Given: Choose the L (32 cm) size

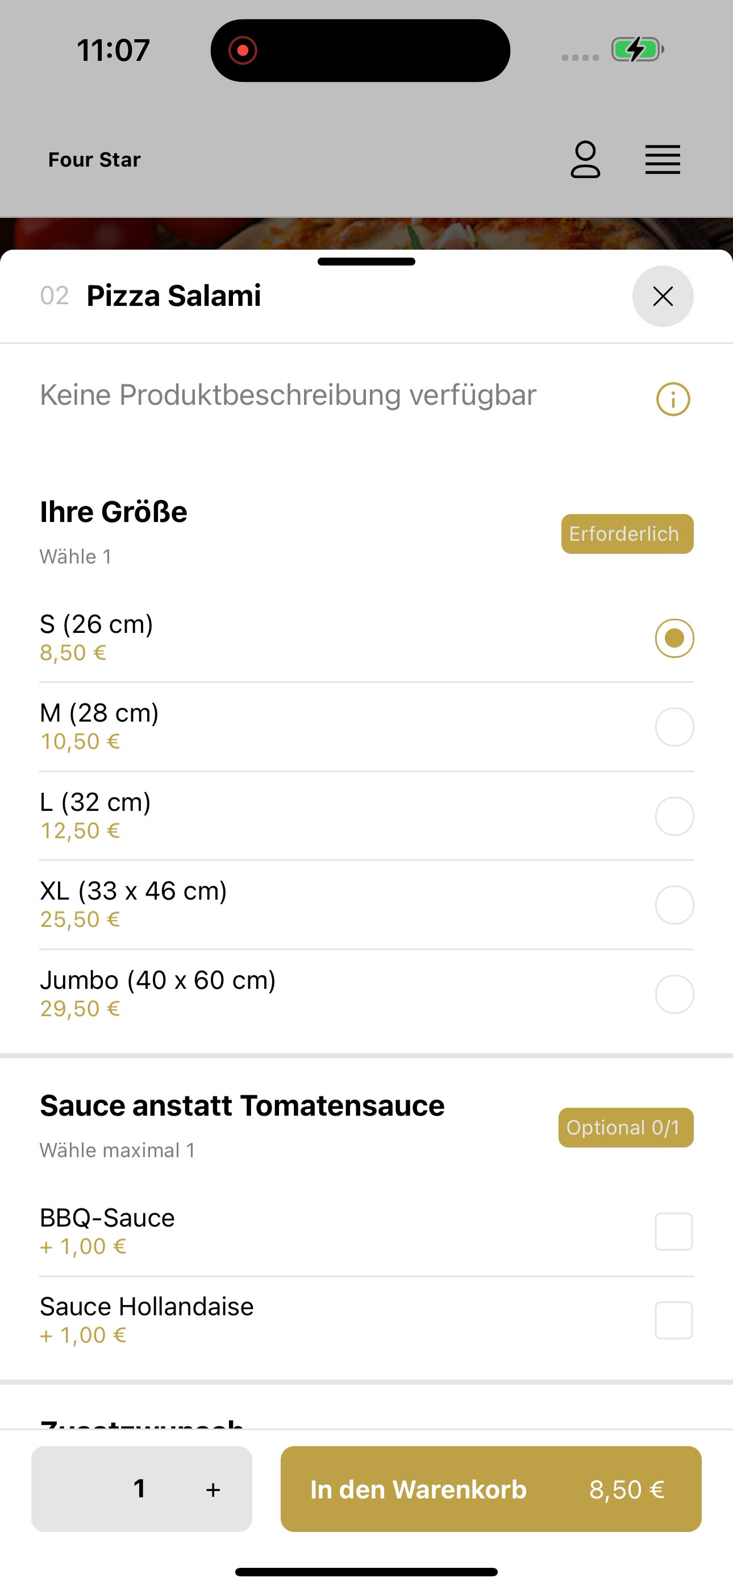Looking at the screenshot, I should click(367, 815).
